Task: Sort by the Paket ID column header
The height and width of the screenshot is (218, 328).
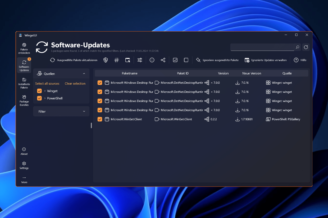Action: tap(183, 73)
